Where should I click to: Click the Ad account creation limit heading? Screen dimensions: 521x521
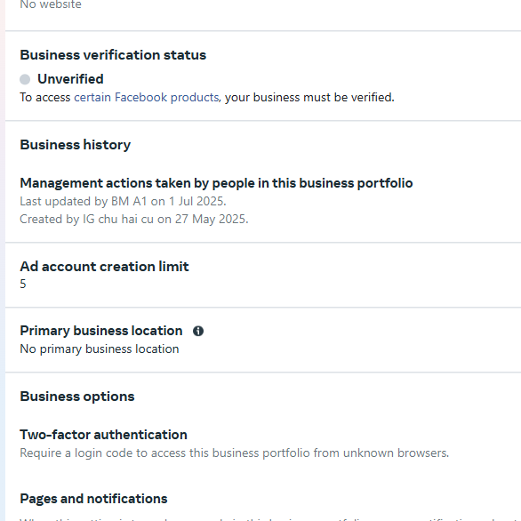click(x=104, y=267)
